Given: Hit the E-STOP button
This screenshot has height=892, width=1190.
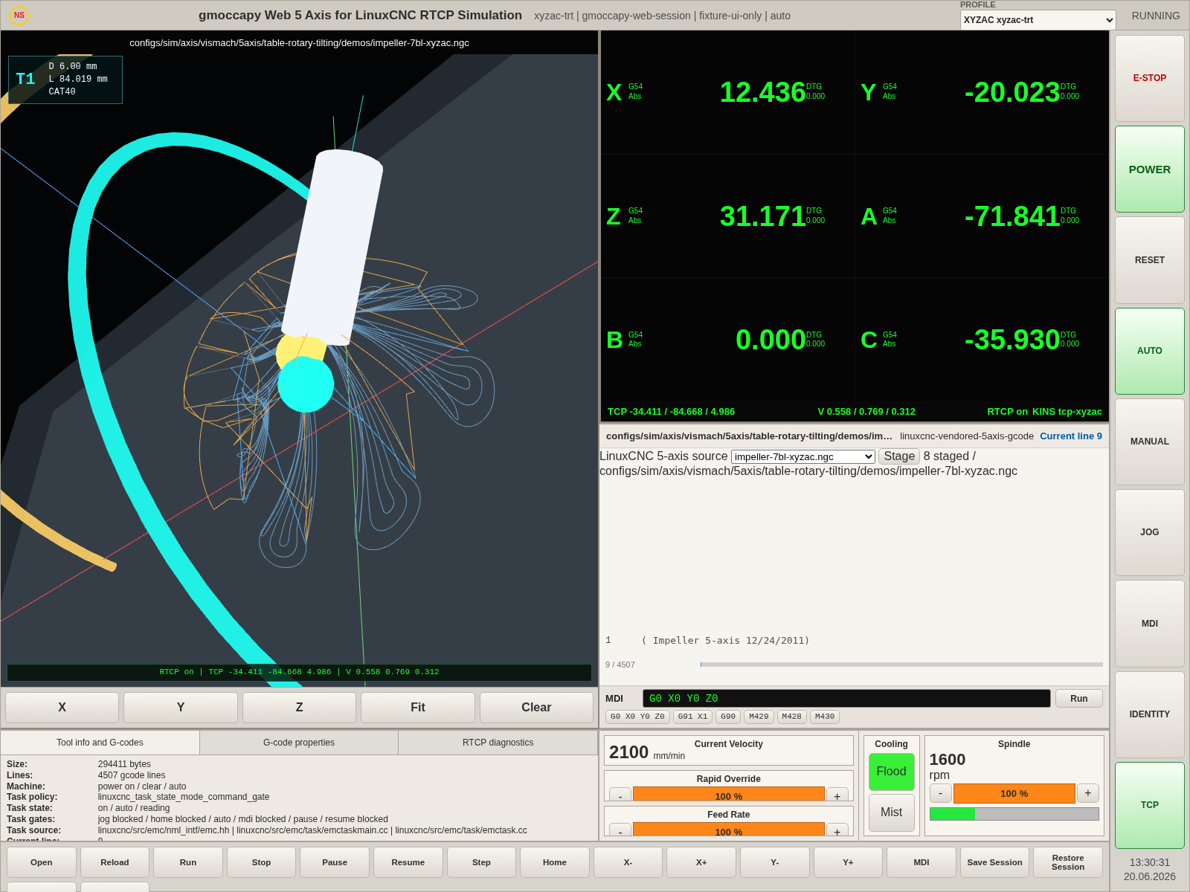Looking at the screenshot, I should click(1149, 78).
